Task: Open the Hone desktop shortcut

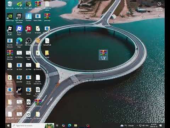Action: (x=19, y=91)
